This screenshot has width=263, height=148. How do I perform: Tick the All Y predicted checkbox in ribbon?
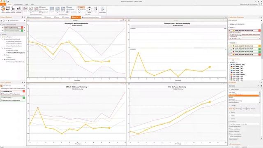click(x=67, y=12)
